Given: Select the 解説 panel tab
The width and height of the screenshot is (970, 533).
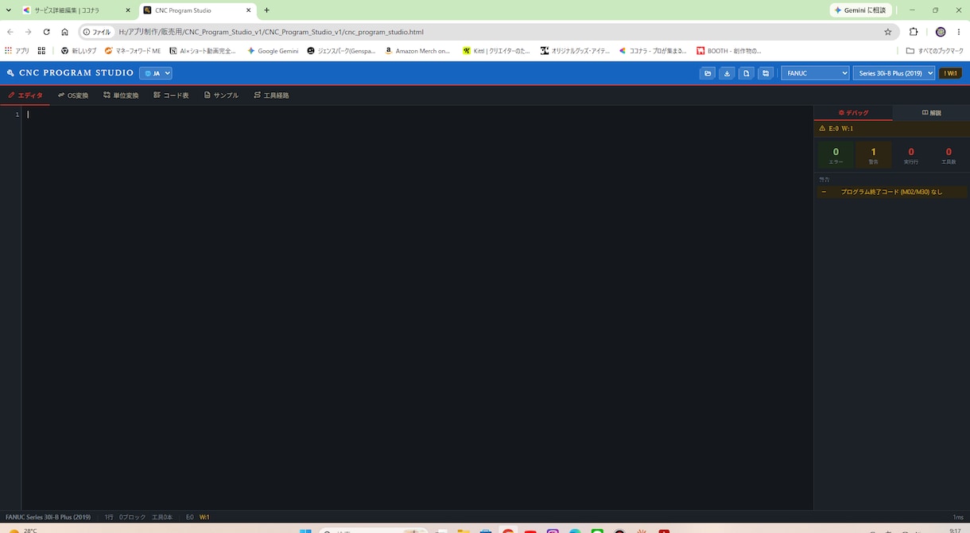Looking at the screenshot, I should [931, 113].
